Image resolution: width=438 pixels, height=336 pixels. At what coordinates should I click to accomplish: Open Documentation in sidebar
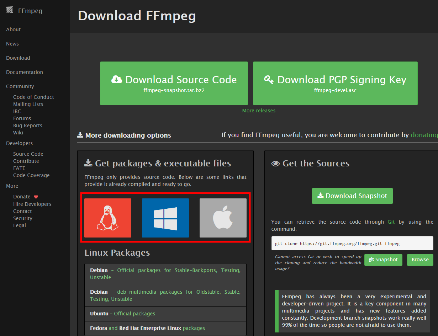coord(25,72)
